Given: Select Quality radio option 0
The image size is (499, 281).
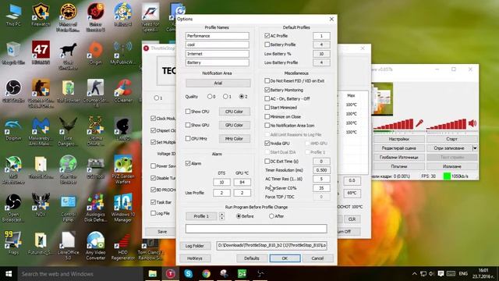Looking at the screenshot, I should tap(210, 97).
